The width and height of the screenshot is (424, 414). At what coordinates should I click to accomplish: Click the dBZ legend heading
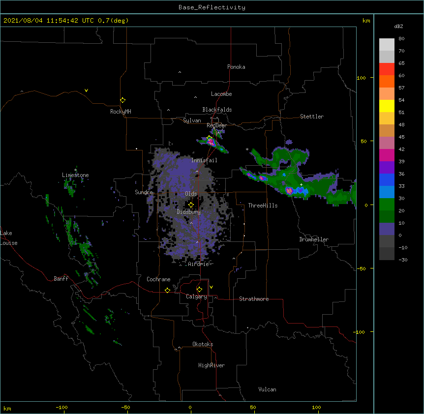click(x=398, y=26)
